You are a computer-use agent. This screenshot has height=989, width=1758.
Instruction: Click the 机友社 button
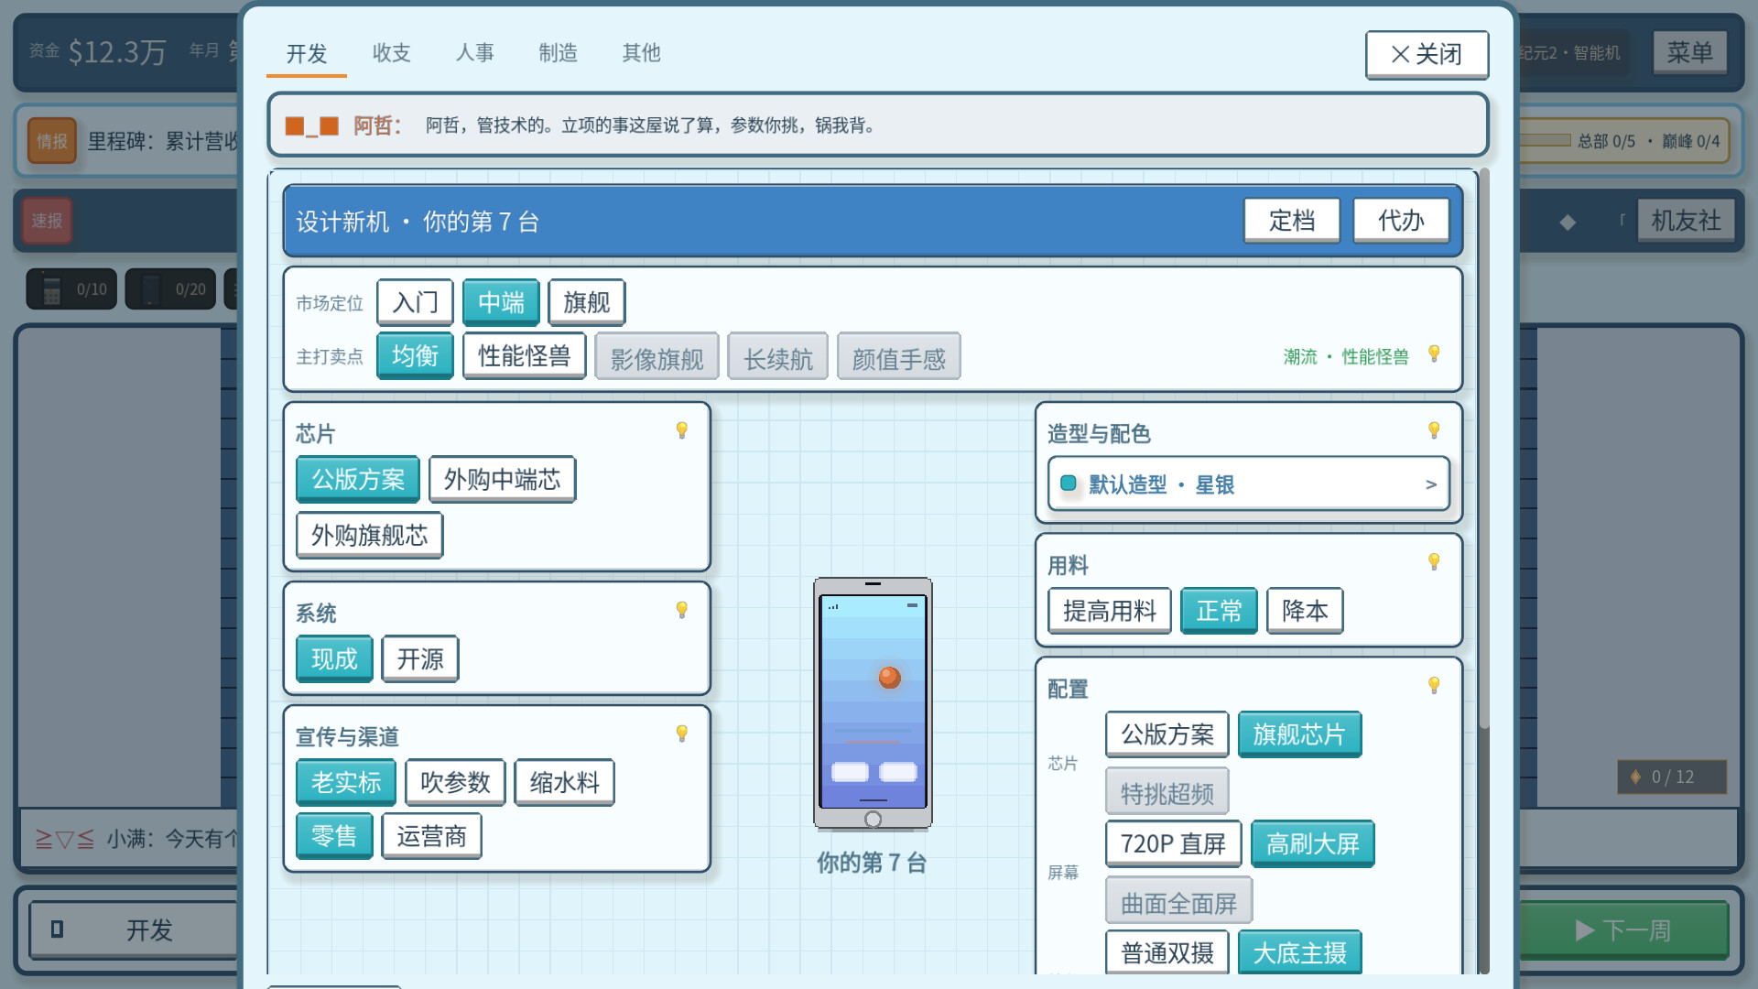point(1686,221)
